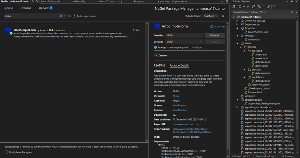Click the .gitignore file icon
The width and height of the screenshot is (300, 158).
[x=242, y=96]
